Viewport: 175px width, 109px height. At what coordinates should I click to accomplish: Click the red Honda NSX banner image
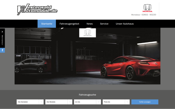coord(87,56)
